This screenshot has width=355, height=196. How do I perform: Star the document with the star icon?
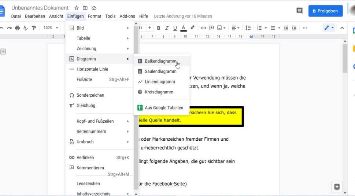pos(77,8)
